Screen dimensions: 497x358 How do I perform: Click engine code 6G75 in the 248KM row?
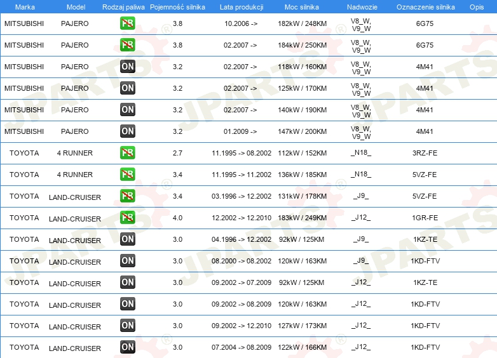(x=425, y=23)
